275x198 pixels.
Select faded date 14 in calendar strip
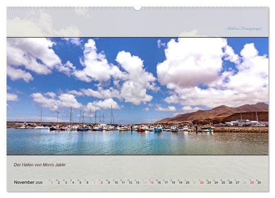pyautogui.click(x=145, y=182)
